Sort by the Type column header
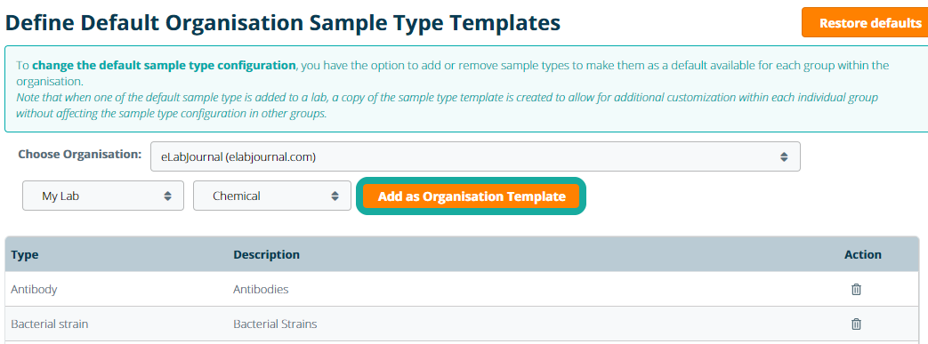The height and width of the screenshot is (344, 928). click(x=25, y=255)
